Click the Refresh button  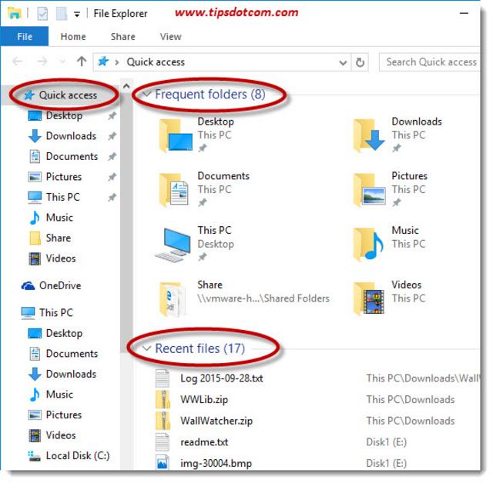tap(360, 62)
